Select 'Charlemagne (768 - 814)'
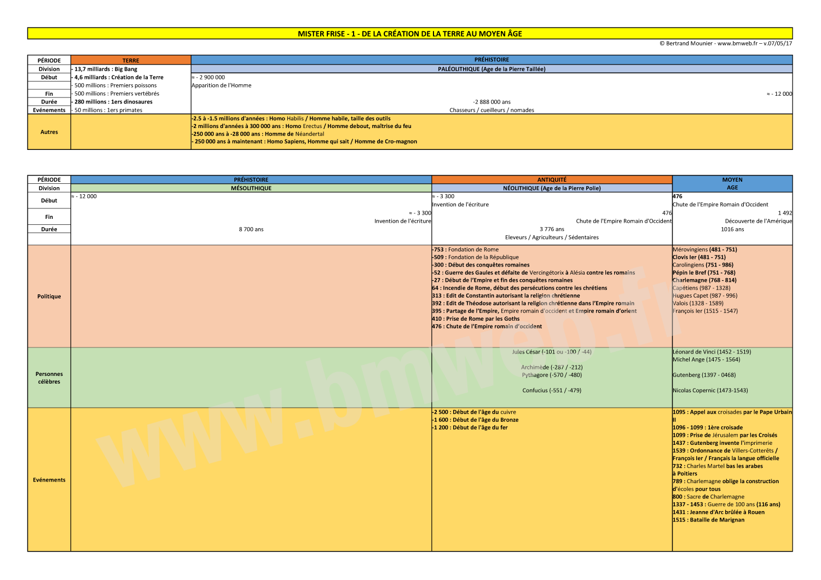 pyautogui.click(x=704, y=280)
